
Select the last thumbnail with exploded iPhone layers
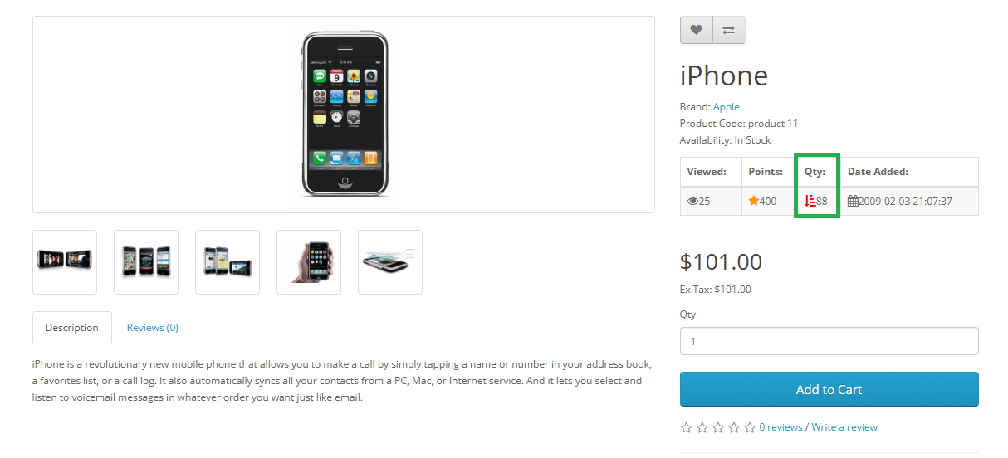390,262
